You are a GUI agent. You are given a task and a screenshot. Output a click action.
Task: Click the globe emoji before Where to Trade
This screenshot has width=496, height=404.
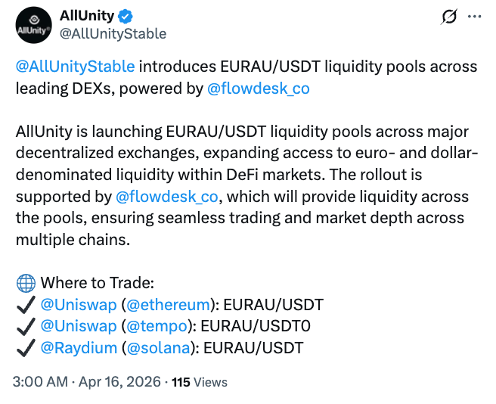coord(25,284)
